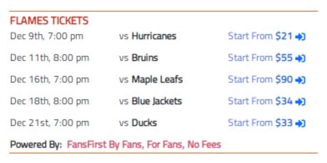The height and width of the screenshot is (163, 327).
Task: Select the vs Blue Jackets matchup
Action: coord(150,101)
